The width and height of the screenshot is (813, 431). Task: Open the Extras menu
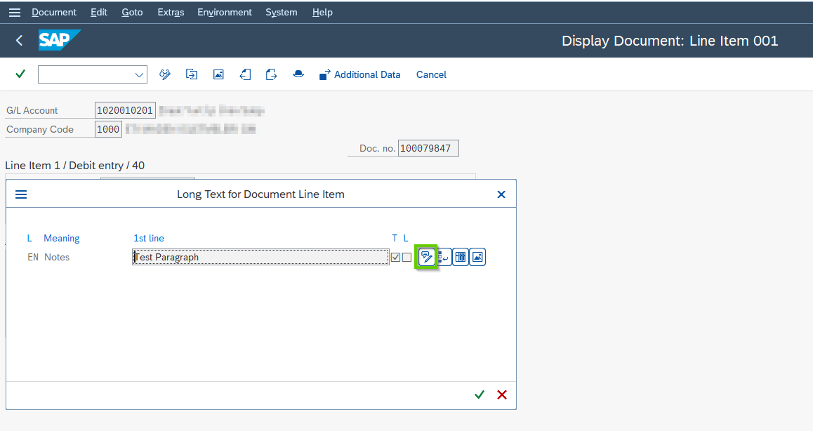coord(171,13)
